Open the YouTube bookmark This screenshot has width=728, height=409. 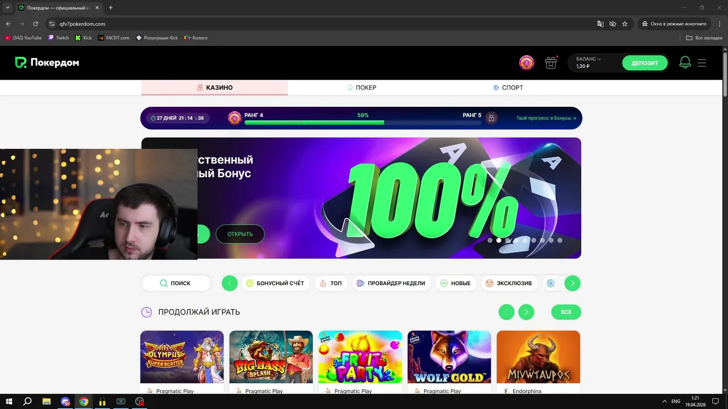click(x=23, y=38)
